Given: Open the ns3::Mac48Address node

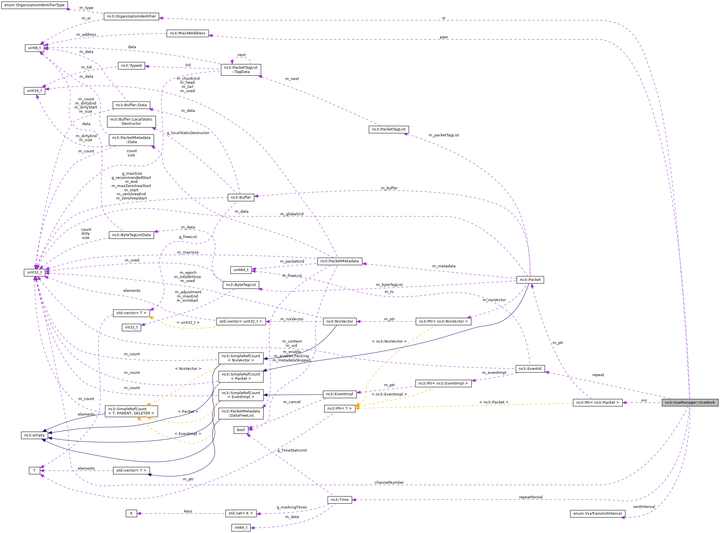Looking at the screenshot, I should tap(187, 33).
